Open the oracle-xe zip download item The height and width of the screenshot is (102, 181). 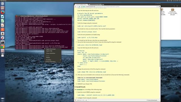(81, 100)
